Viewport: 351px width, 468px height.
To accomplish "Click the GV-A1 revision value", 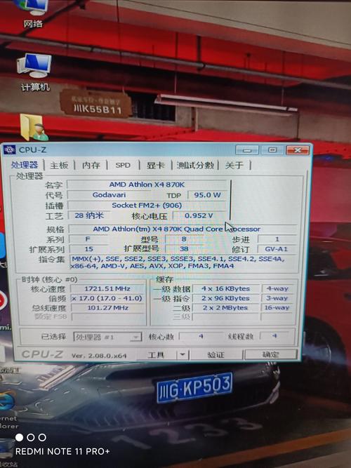I will click(277, 249).
